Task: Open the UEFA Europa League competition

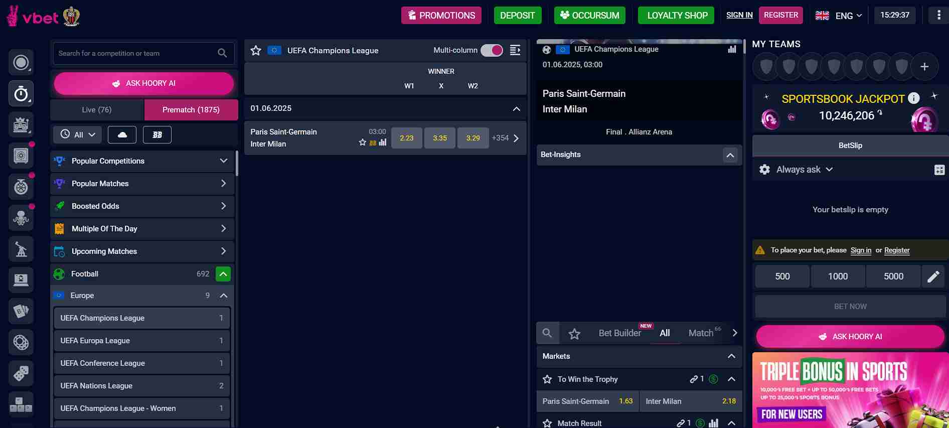Action: point(142,341)
